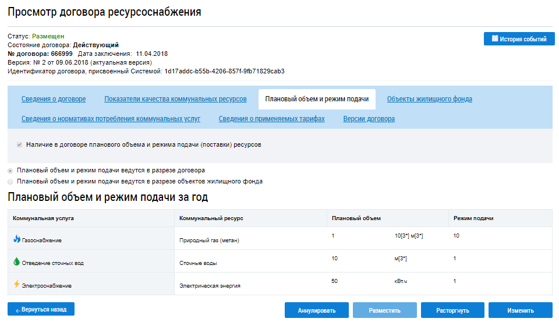
Task: Click the gas supply flame icon
Action: pyautogui.click(x=17, y=239)
